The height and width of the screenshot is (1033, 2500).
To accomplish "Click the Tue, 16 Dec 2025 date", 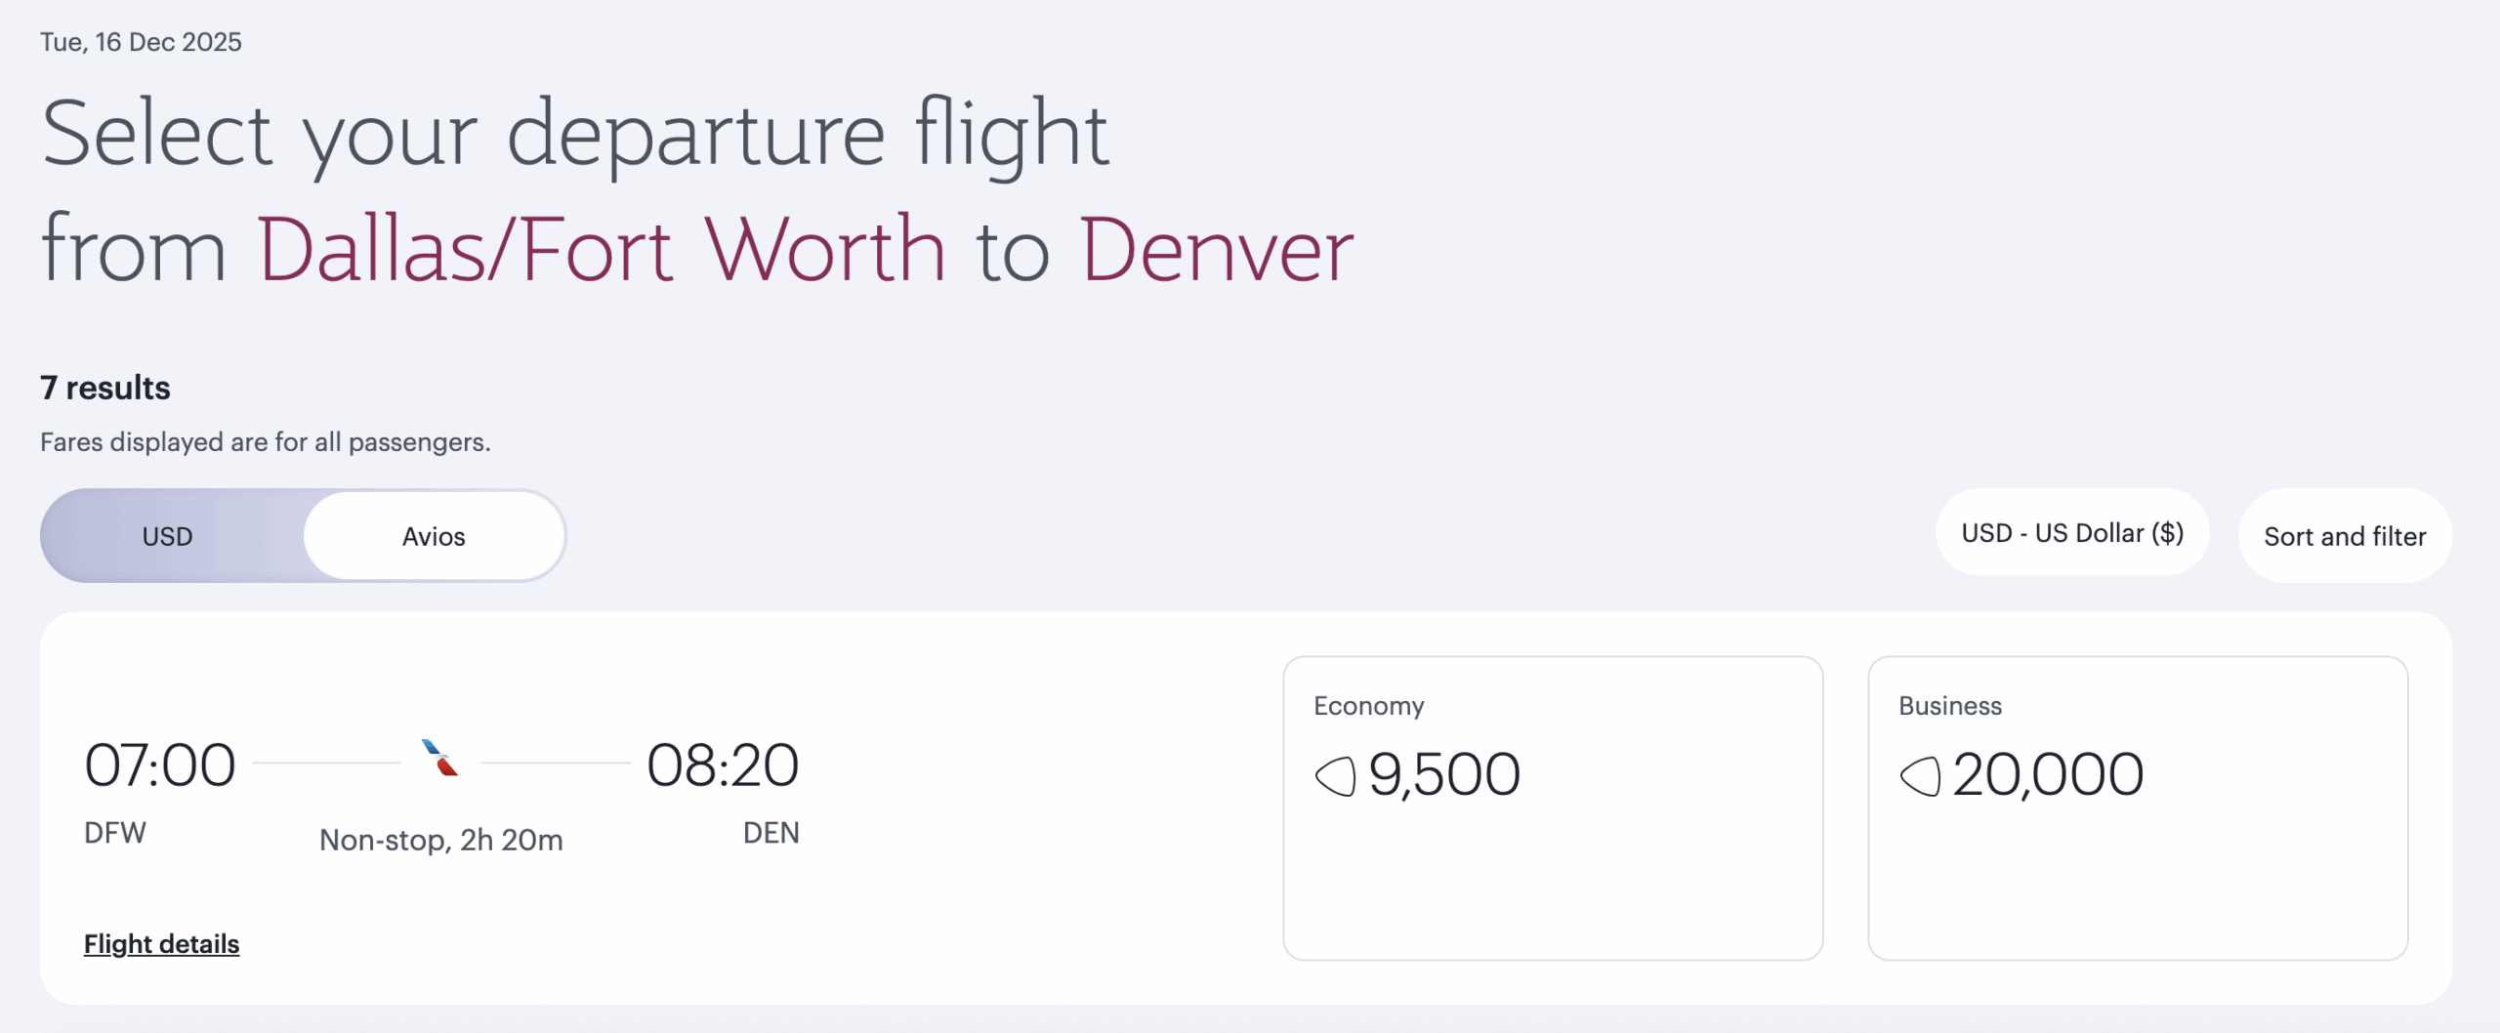I will click(141, 42).
